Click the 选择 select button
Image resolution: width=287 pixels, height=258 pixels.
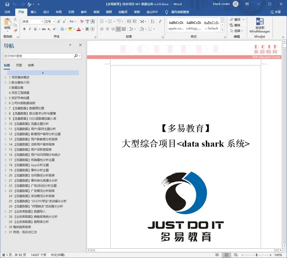[x=236, y=31]
